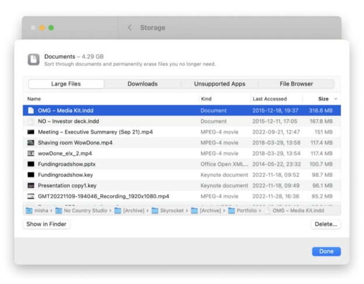The image size is (364, 284).
Task: Sort files by the Name column
Action: coord(34,99)
